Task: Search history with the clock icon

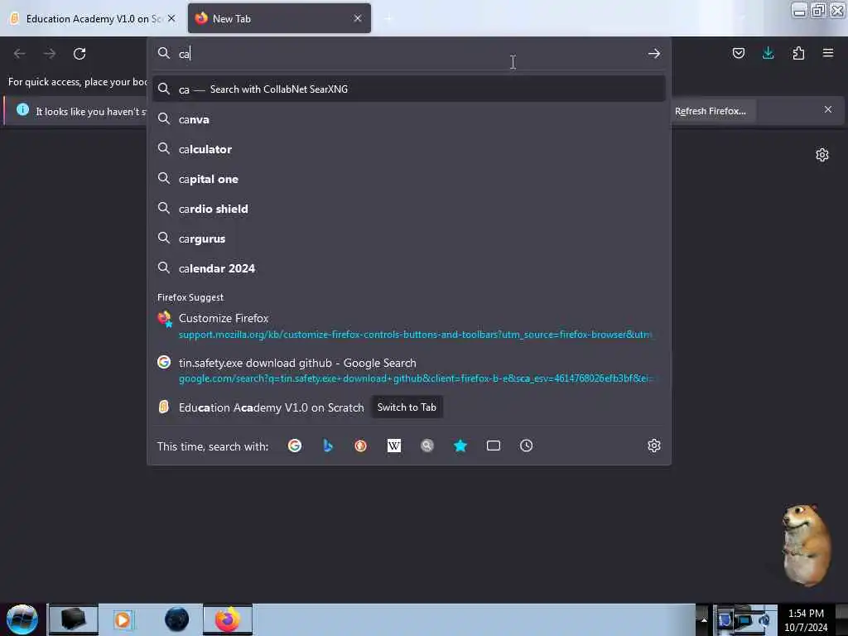Action: tap(526, 446)
